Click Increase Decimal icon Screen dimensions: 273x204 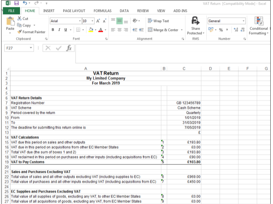click(x=236, y=30)
